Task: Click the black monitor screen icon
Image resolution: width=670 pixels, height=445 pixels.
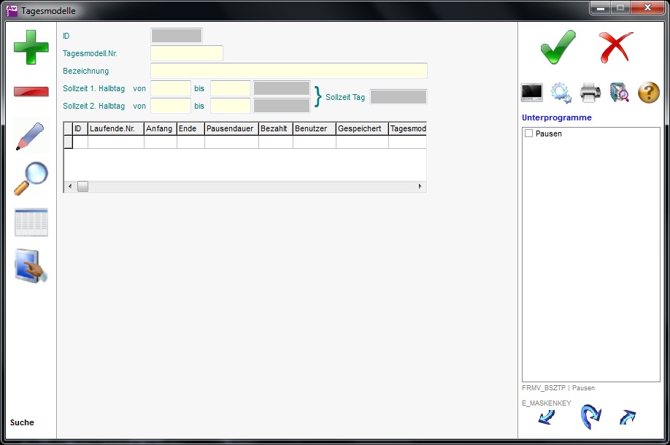Action: coord(532,93)
